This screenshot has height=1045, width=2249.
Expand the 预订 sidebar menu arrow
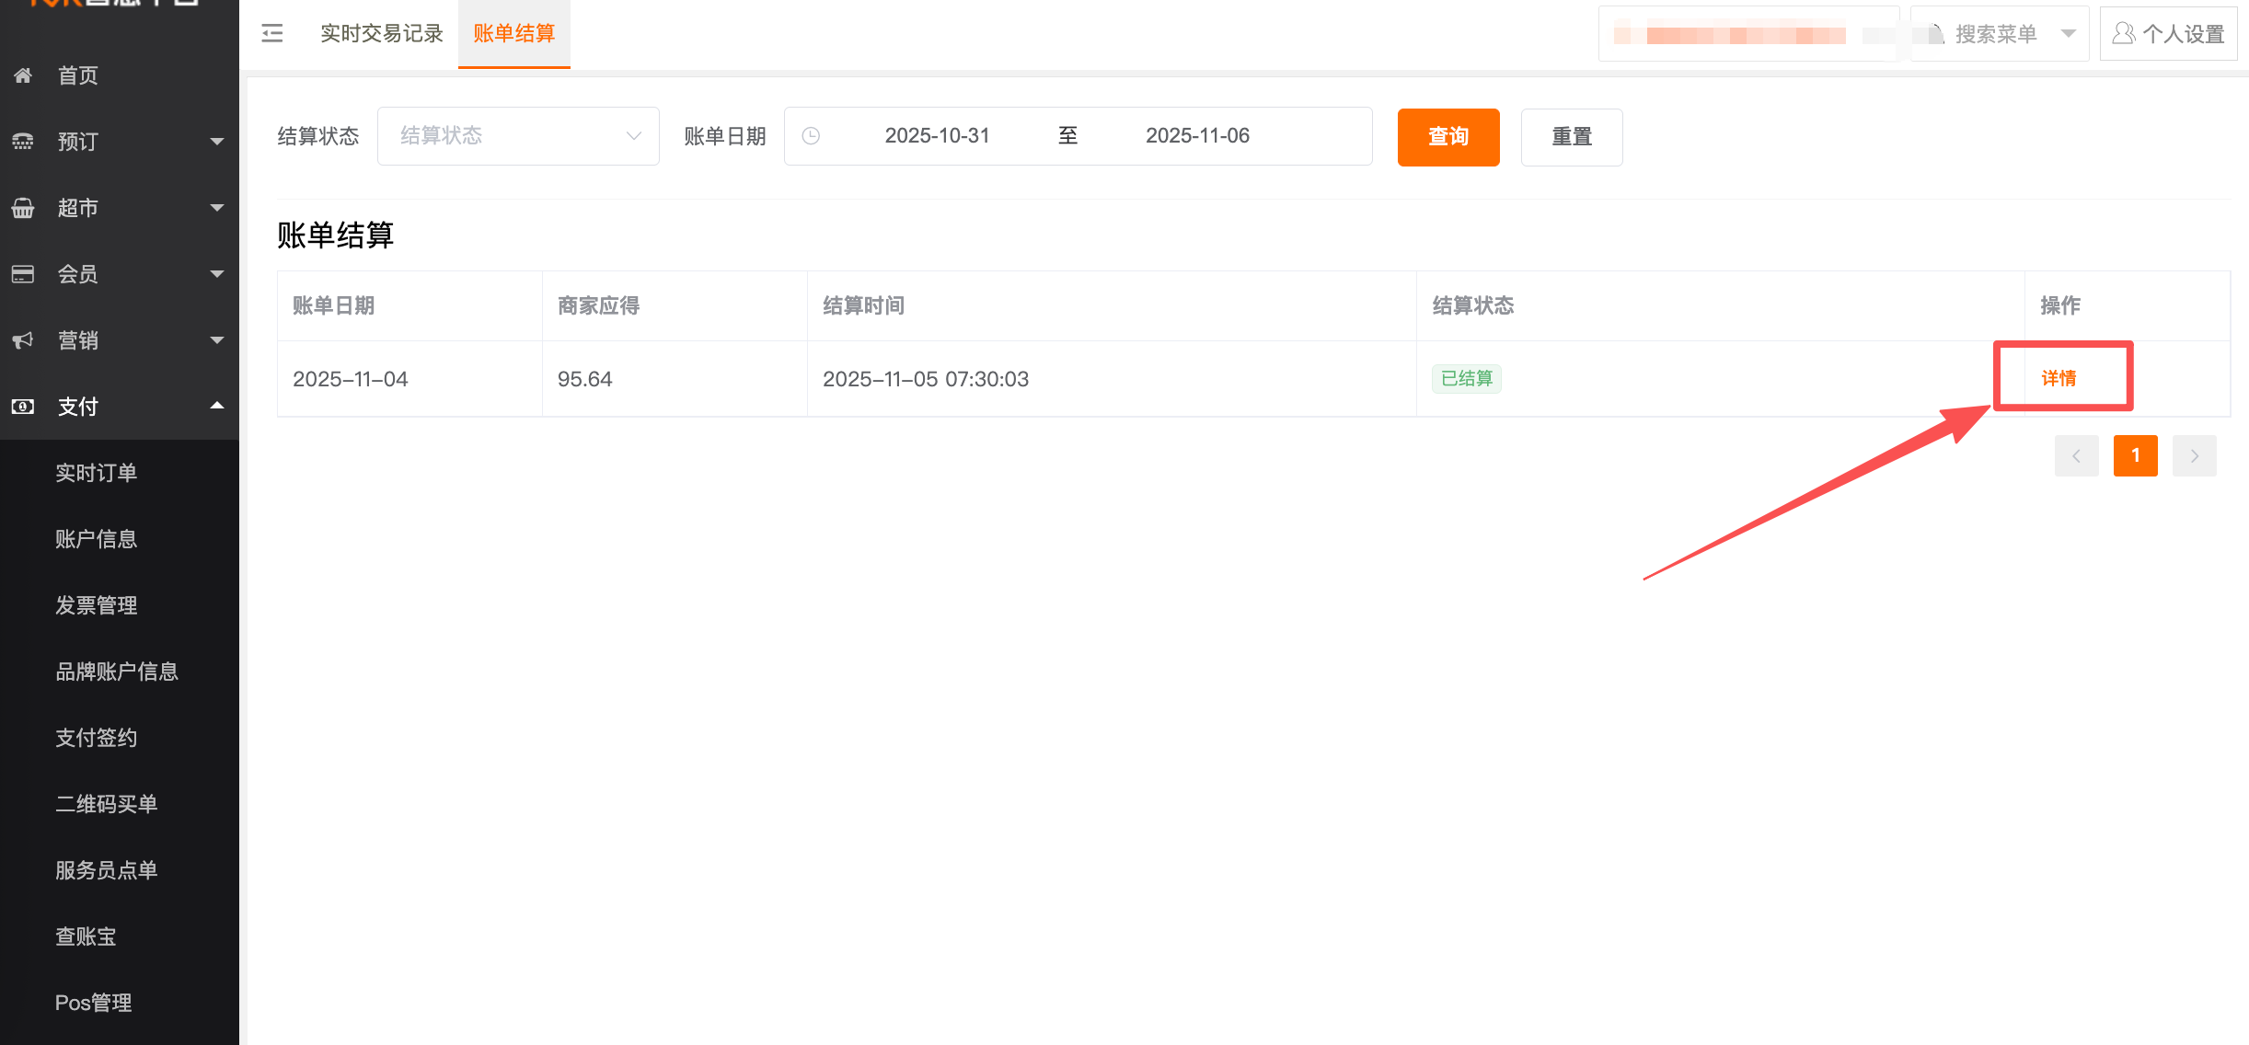(217, 142)
